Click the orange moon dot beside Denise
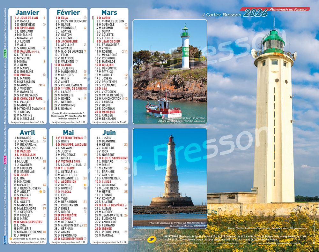 [85, 185]
